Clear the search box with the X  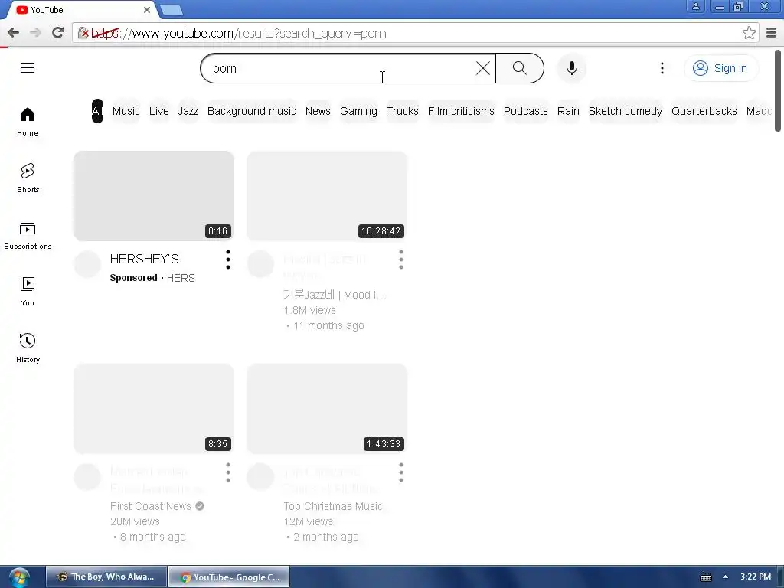point(482,68)
